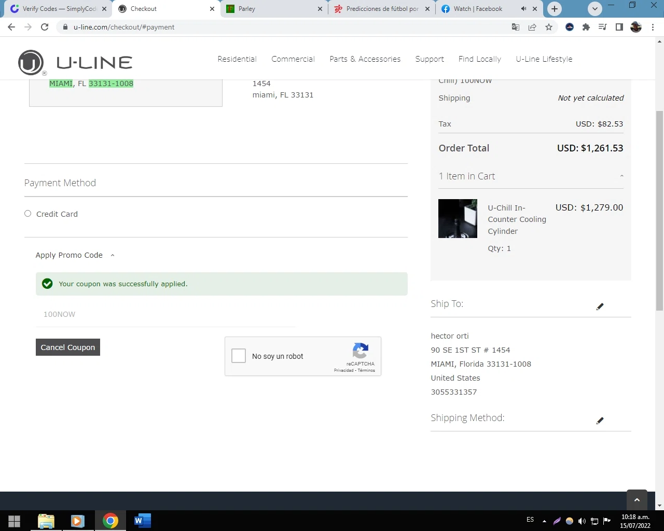Click the U-Chill product thumbnail
This screenshot has height=531, width=664.
[x=458, y=218]
